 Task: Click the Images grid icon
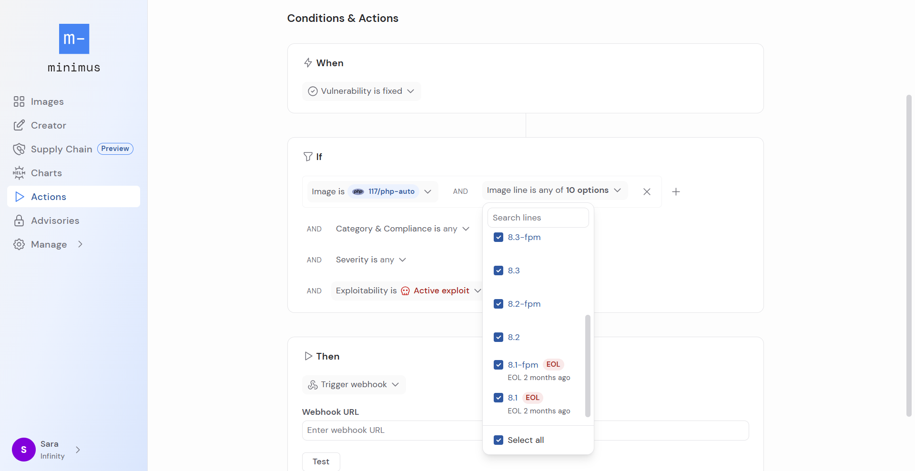(x=19, y=101)
